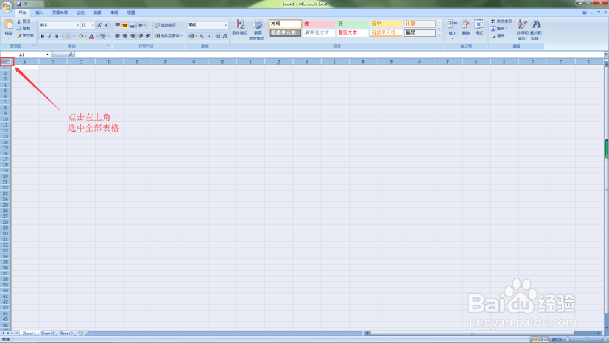Decrease the indent level

pyautogui.click(x=140, y=36)
